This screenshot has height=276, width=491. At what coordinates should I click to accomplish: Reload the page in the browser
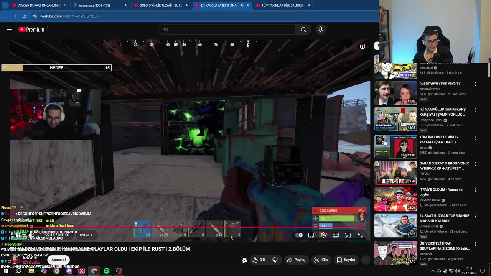point(24,16)
